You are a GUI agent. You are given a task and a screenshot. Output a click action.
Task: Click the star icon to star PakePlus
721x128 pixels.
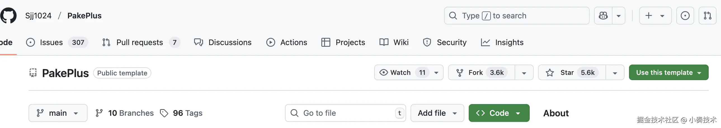(550, 73)
